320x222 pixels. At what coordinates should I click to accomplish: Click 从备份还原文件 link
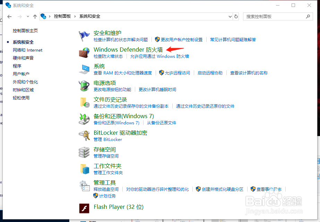point(162,123)
